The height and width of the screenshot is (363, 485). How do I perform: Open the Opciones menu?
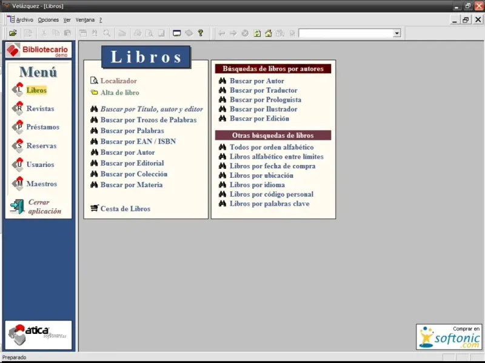point(48,20)
